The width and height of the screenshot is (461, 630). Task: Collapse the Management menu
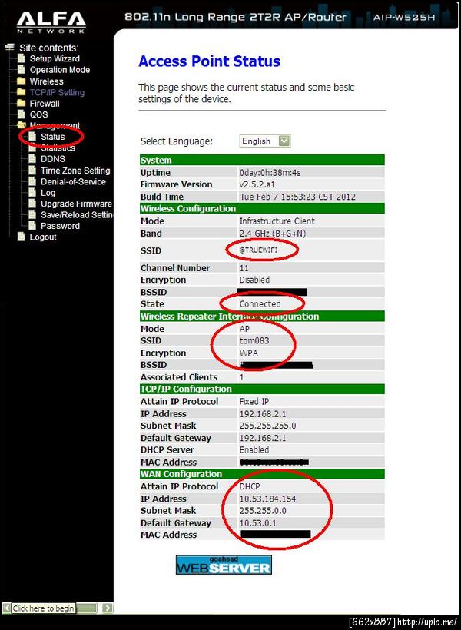click(x=55, y=125)
